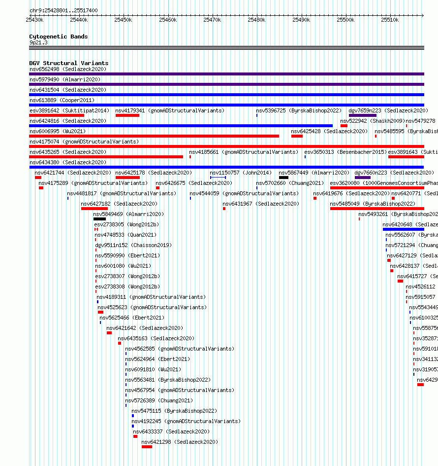The width and height of the screenshot is (438, 466).
Task: Click nsv6431967 (Sedlazeck2020) label
Action: pyautogui.click(x=261, y=204)
